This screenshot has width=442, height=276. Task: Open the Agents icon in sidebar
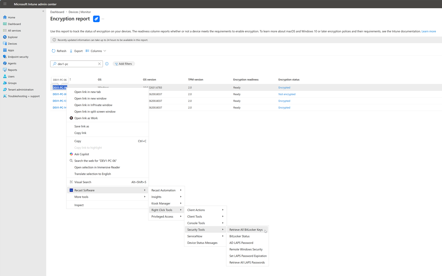coord(5,63)
